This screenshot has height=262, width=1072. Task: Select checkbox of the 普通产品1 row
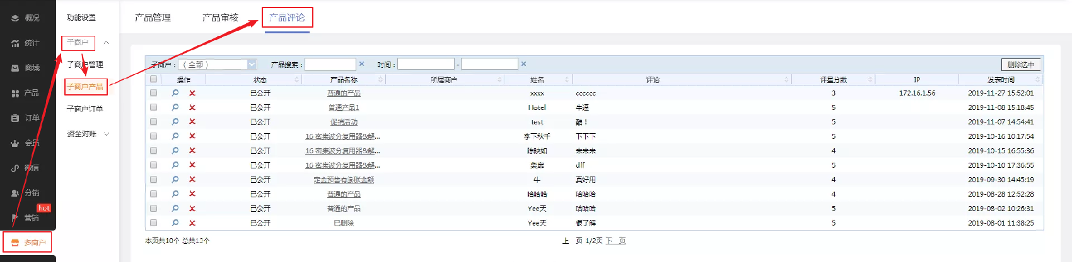pyautogui.click(x=153, y=107)
